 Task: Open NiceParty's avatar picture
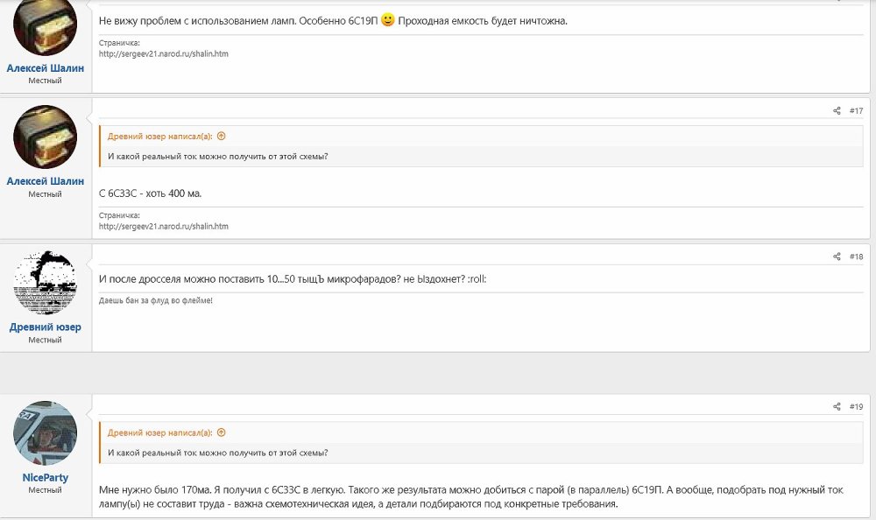pos(46,433)
